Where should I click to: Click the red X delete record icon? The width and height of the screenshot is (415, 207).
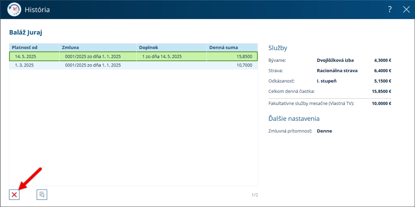point(14,195)
